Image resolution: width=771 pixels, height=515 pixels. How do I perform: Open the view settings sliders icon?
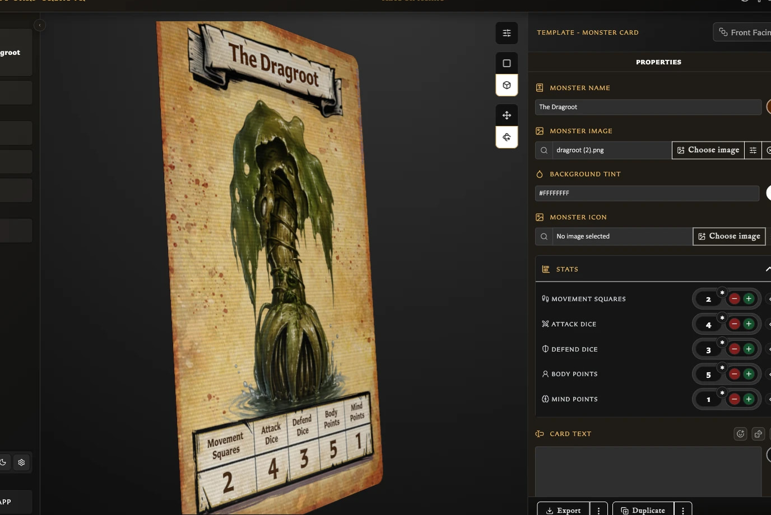click(507, 33)
